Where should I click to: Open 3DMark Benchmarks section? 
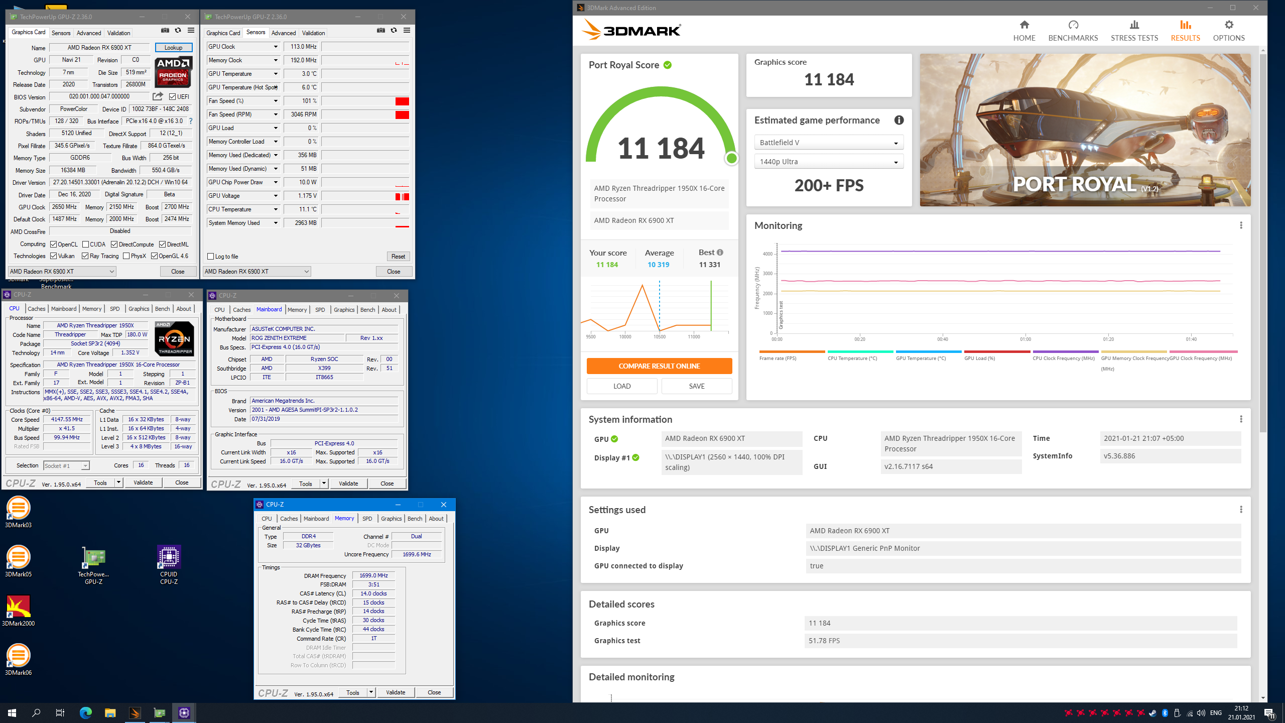point(1073,31)
